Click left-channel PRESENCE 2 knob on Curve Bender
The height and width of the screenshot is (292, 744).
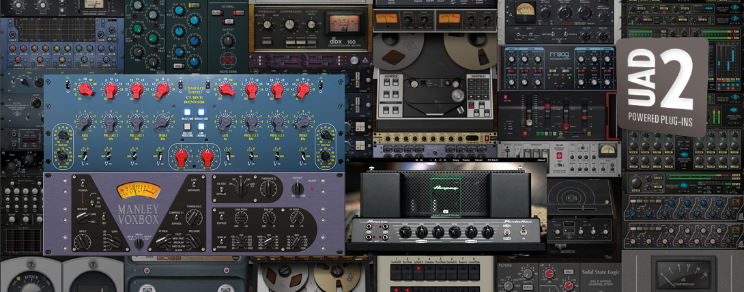click(x=111, y=122)
